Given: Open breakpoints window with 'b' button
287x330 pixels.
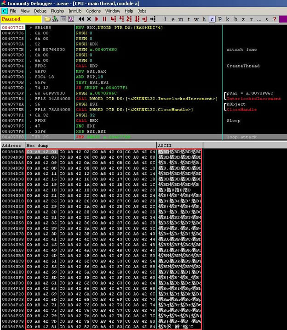Looking at the screenshot, I should (x=235, y=19).
